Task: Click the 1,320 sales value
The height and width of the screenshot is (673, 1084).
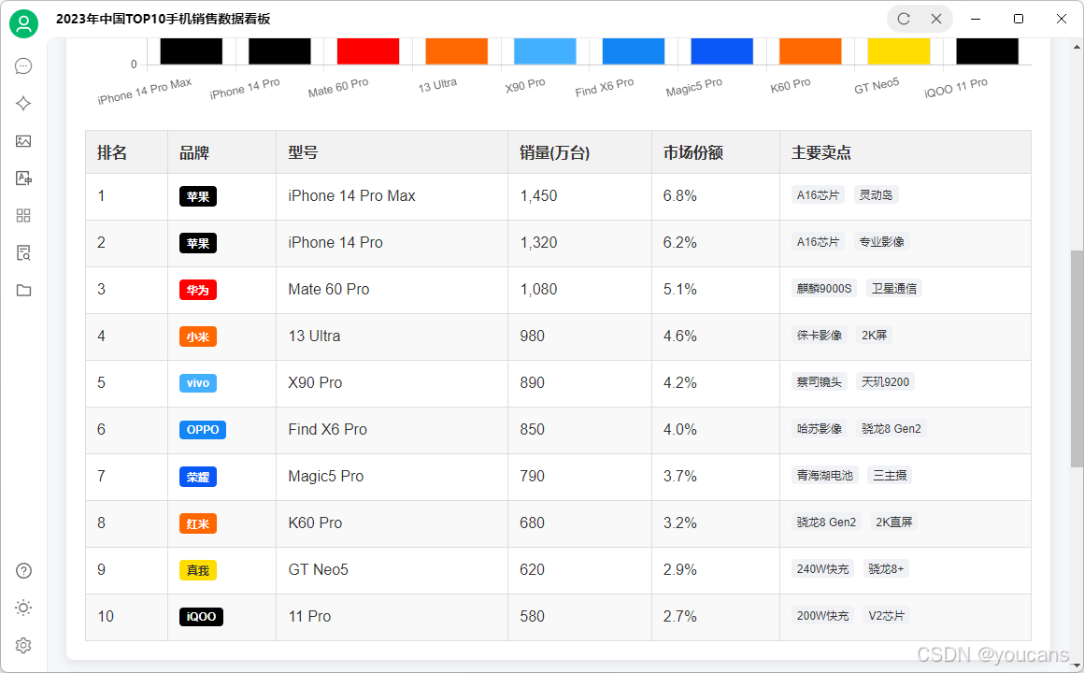Action: (538, 243)
